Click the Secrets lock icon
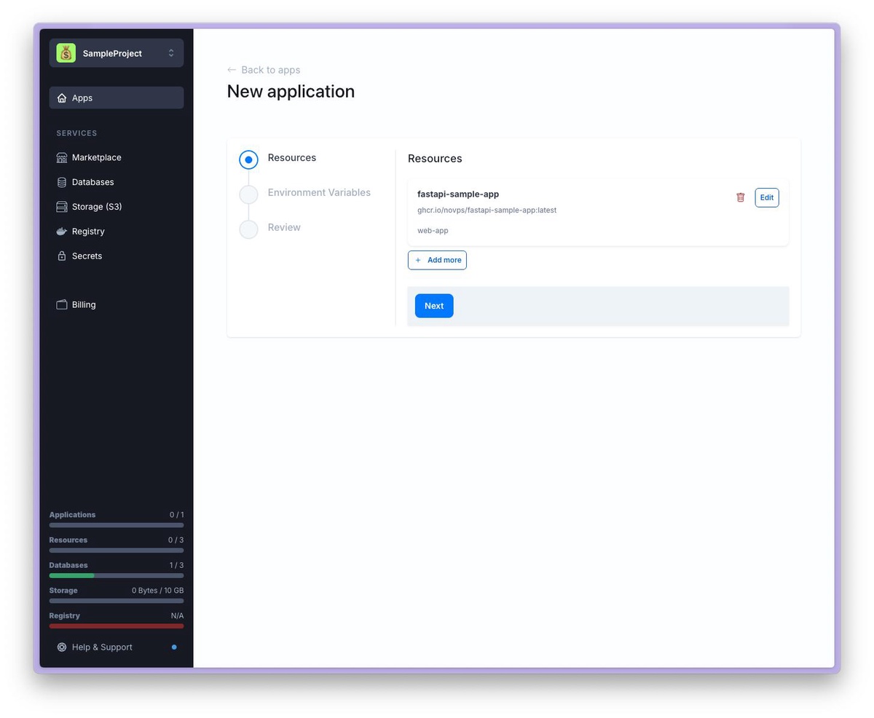Viewport: 874px width, 718px height. (x=62, y=256)
